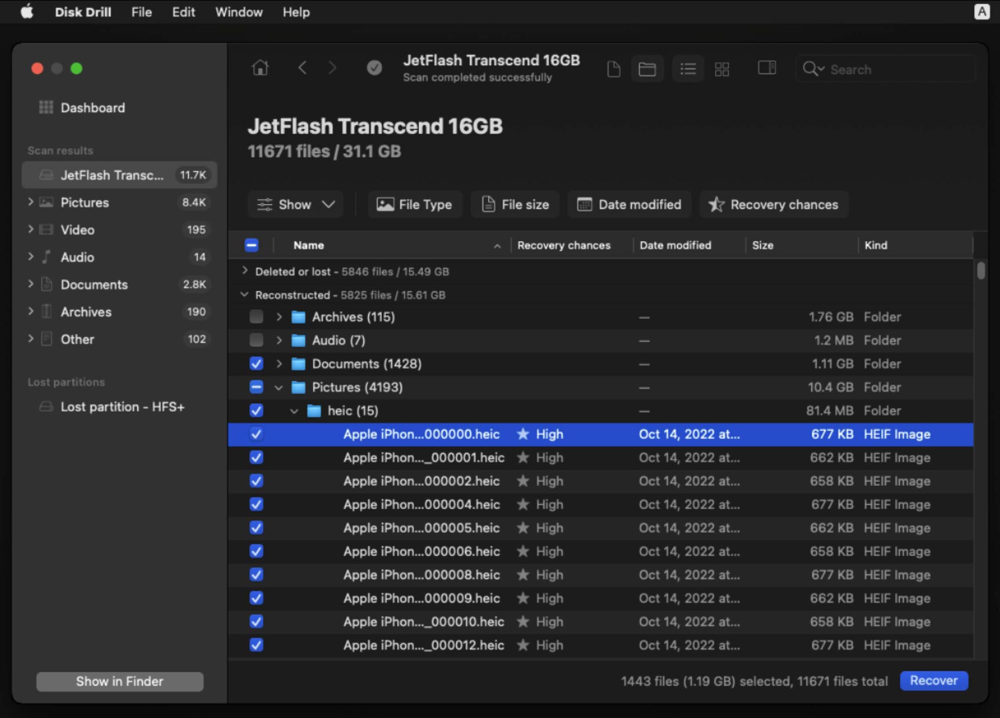Viewport: 1000px width, 718px height.
Task: Click the scan completed checkmark icon
Action: (x=374, y=68)
